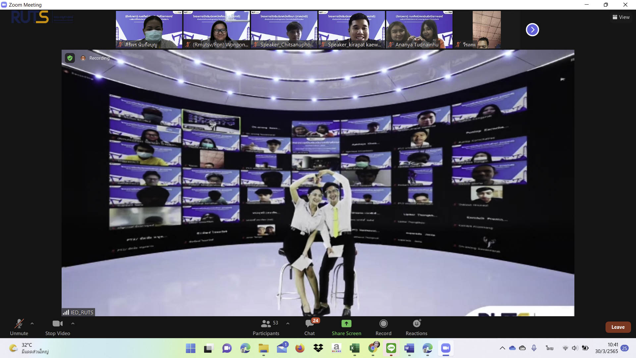Switch to Chrome on the taskbar
The width and height of the screenshot is (636, 358).
pos(373,348)
